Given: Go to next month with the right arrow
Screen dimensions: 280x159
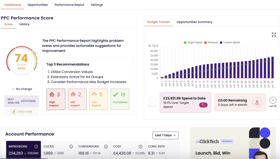Looking at the screenshot, I should click(x=273, y=100).
